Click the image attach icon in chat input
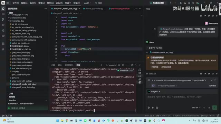The width and height of the screenshot is (221, 124). tap(157, 107)
